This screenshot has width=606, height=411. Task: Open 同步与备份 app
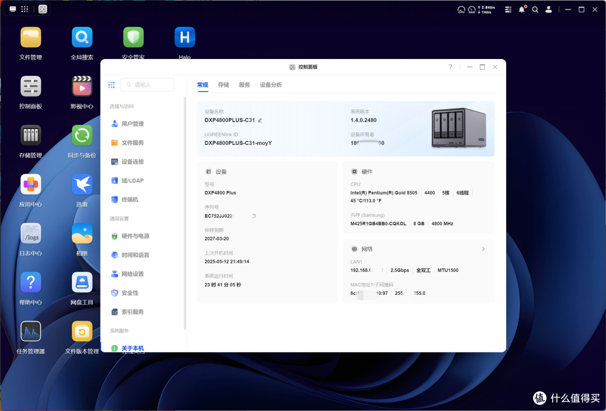coord(82,135)
